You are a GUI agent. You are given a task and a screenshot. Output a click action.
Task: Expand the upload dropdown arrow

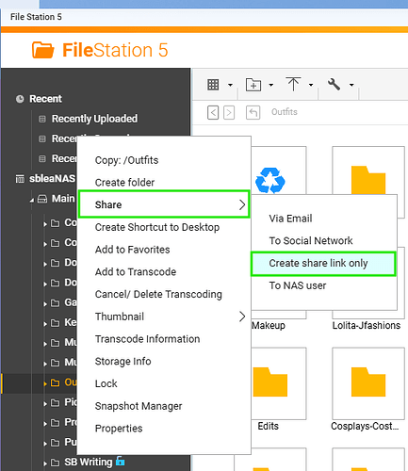pos(311,85)
